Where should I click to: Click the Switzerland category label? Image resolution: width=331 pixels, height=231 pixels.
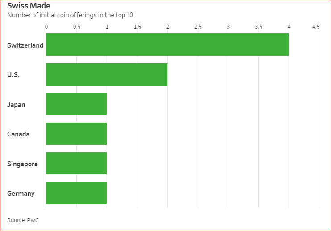pos(25,45)
